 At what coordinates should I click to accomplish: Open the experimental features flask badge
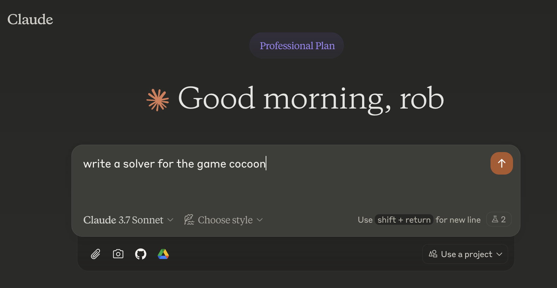click(499, 220)
